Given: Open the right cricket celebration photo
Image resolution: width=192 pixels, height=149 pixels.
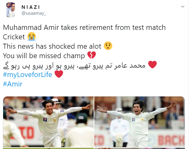Looking at the screenshot, I should click(x=140, y=122).
